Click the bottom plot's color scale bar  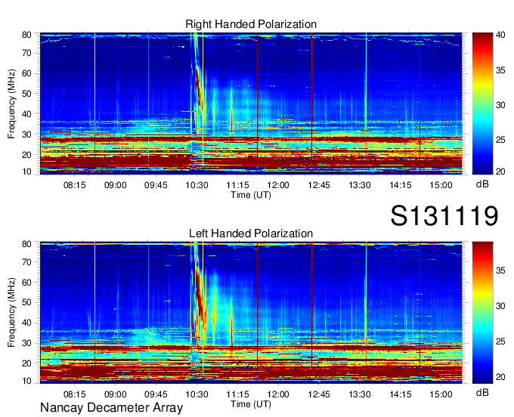482,313
